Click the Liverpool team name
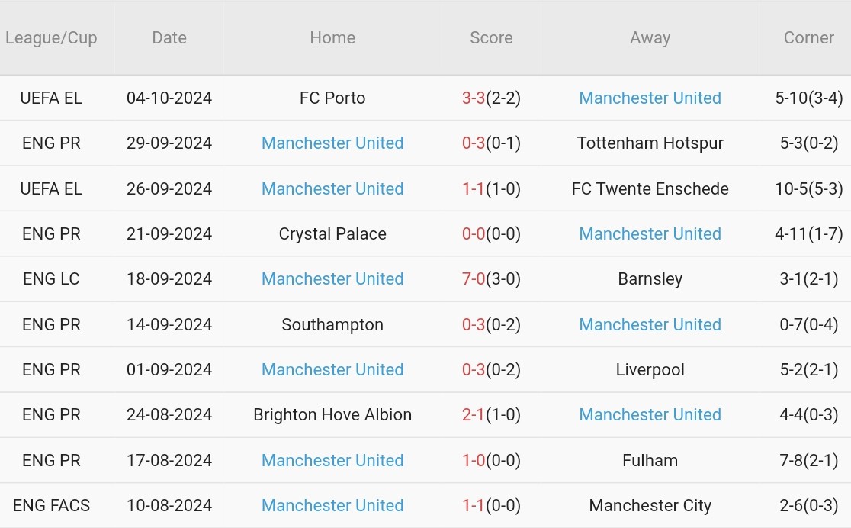The image size is (851, 528). click(650, 369)
